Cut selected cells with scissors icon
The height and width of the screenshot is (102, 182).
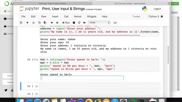[34, 23]
